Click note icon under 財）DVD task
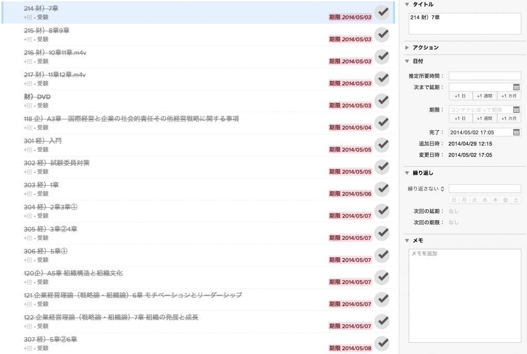Image resolution: width=527 pixels, height=354 pixels. [x=28, y=105]
